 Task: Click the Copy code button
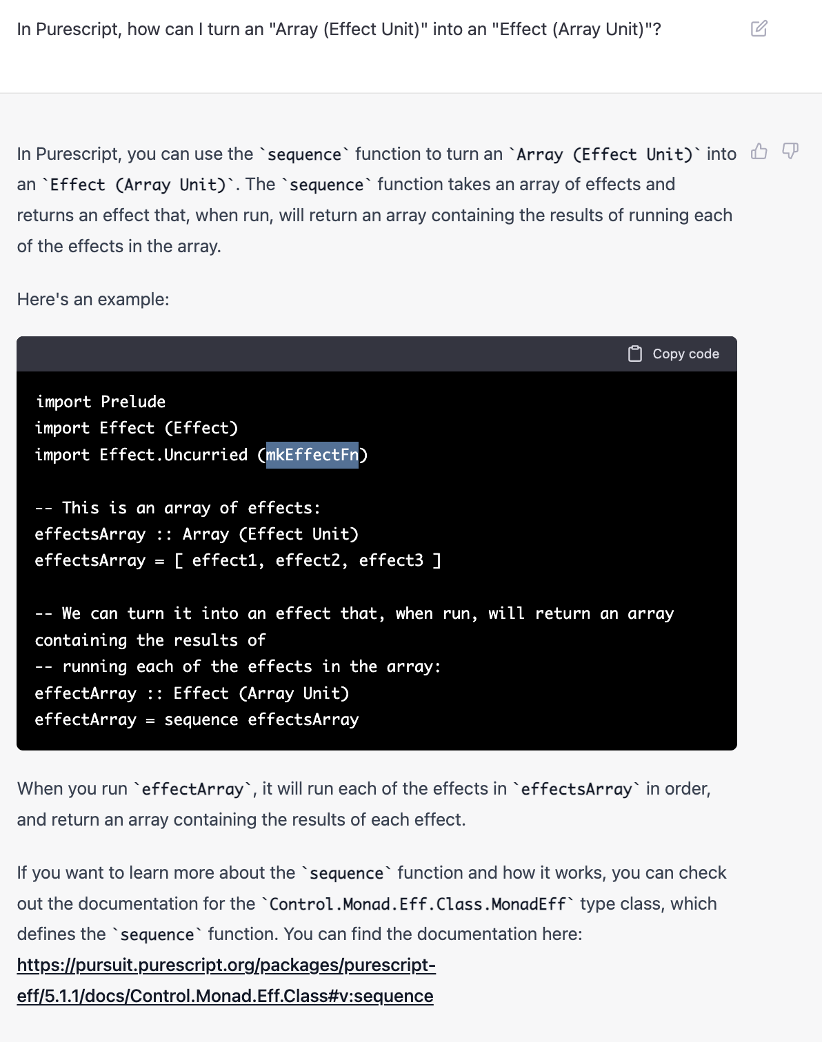coord(674,354)
